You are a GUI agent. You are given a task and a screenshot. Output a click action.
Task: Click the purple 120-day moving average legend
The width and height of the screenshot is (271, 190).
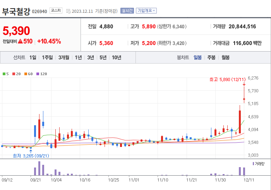(42, 74)
